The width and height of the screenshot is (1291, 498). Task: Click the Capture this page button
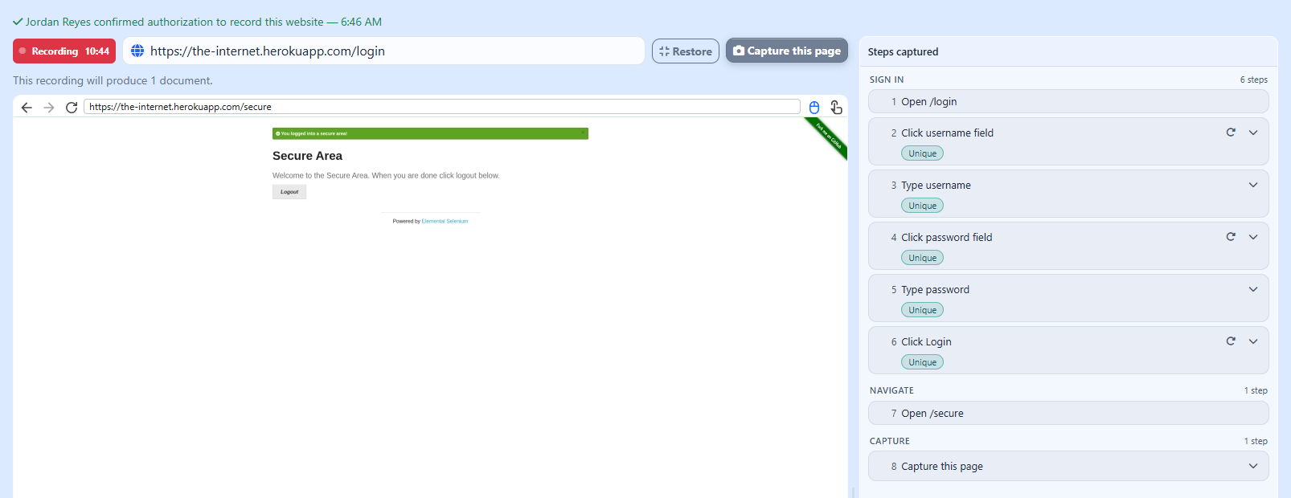(787, 51)
